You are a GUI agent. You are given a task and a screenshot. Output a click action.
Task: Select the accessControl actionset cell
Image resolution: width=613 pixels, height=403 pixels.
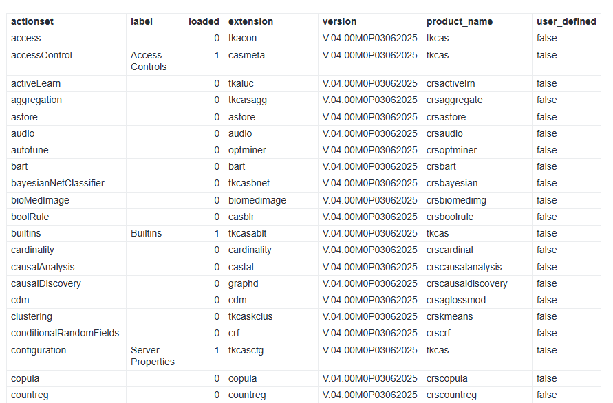[41, 55]
